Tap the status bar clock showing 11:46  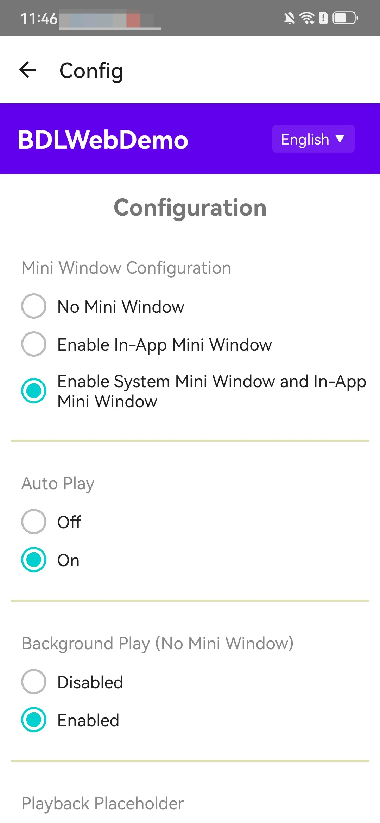coord(39,18)
